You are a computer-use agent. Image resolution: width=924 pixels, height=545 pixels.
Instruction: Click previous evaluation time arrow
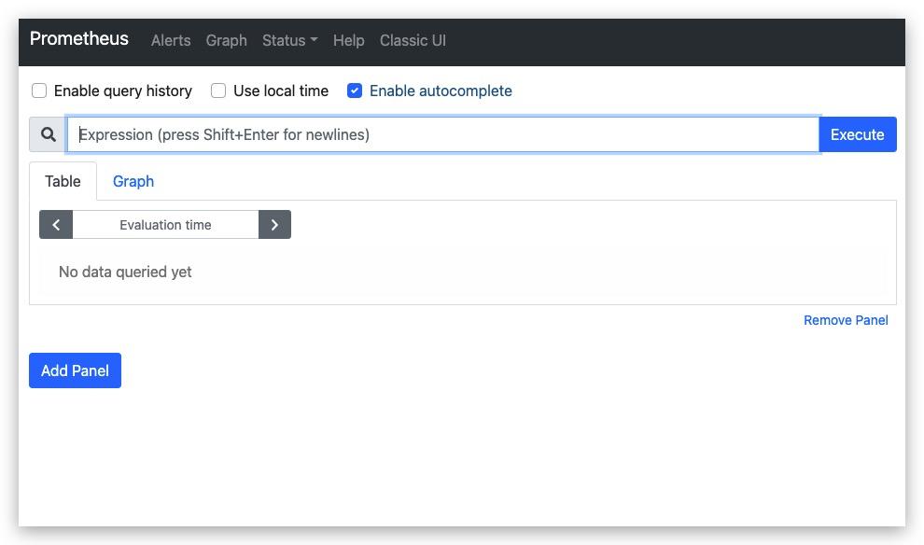point(56,225)
